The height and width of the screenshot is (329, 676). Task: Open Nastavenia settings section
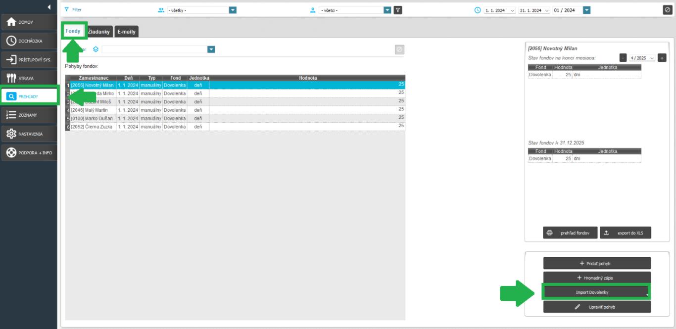pos(29,134)
